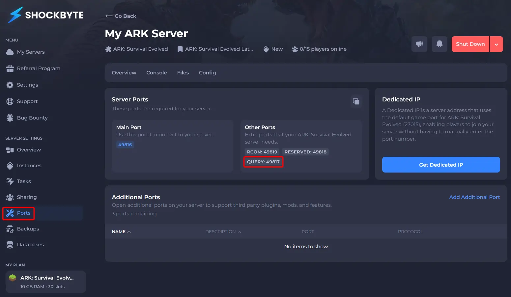Viewport: 511px width, 297px height.
Task: Click the notifications bell icon
Action: point(440,44)
